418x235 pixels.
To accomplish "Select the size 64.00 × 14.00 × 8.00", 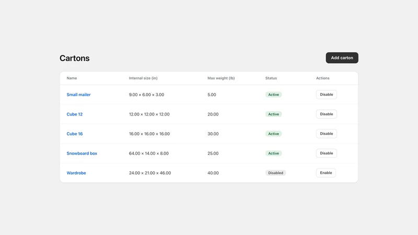I will point(149,153).
